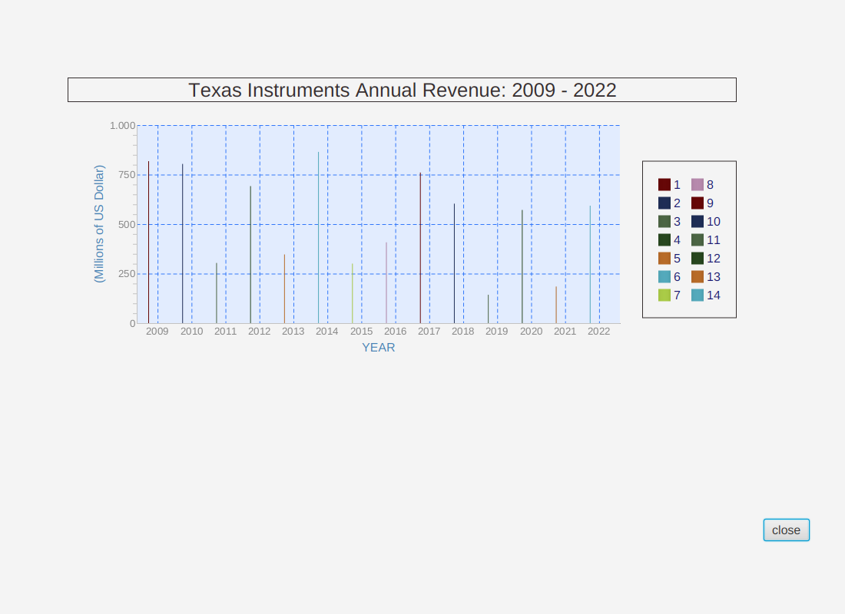Click the Millions of US Dollar axis title
Screen dimensions: 845x614
point(99,224)
